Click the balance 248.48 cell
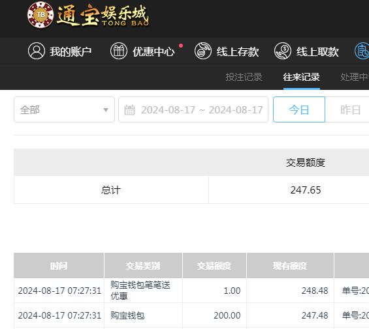369x329 pixels. click(290, 291)
